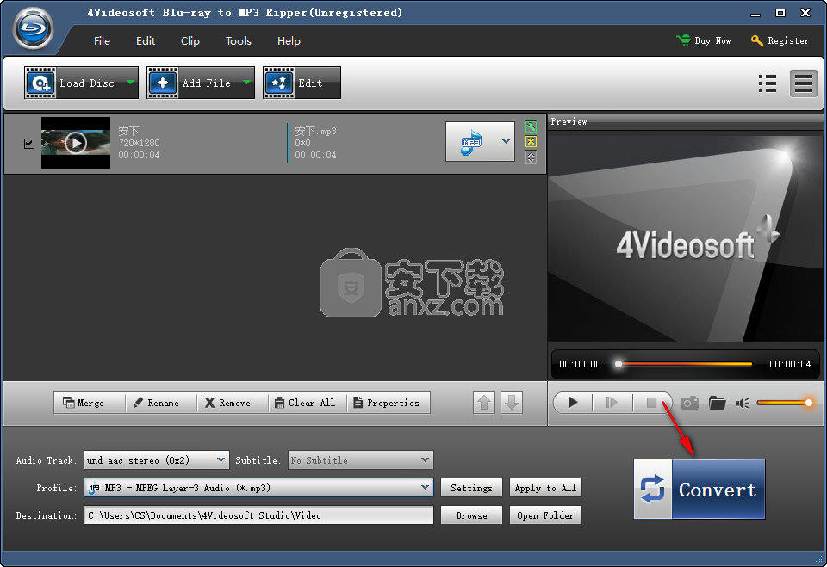Open the Subtitle dropdown
The width and height of the screenshot is (827, 567).
tap(361, 460)
